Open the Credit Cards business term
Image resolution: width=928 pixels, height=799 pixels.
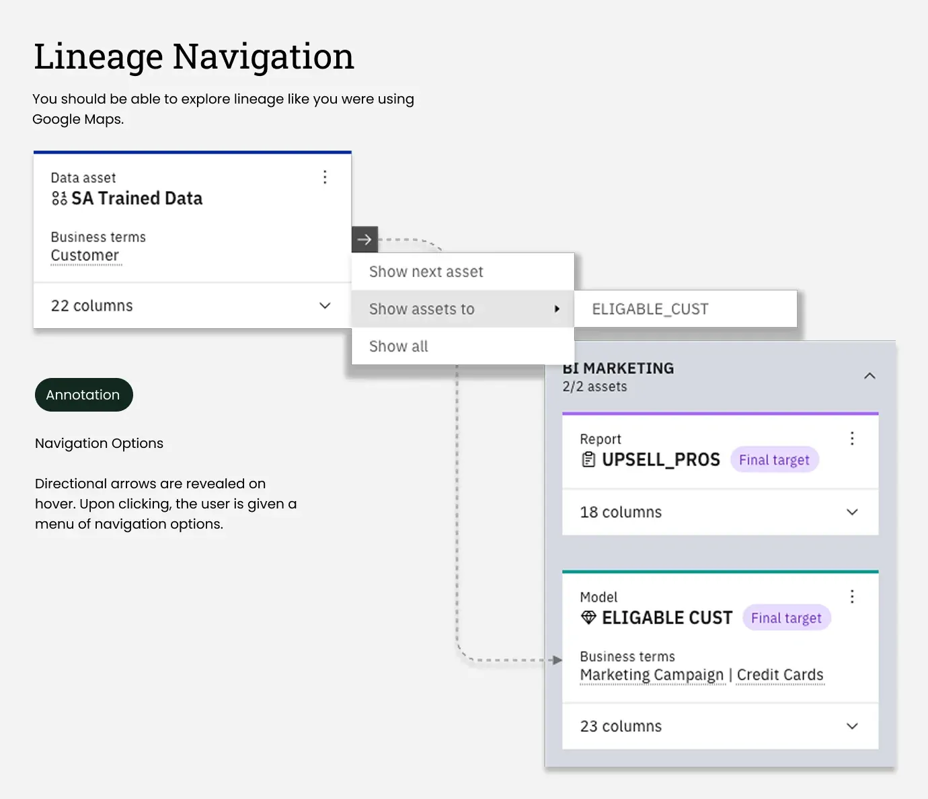pos(780,675)
